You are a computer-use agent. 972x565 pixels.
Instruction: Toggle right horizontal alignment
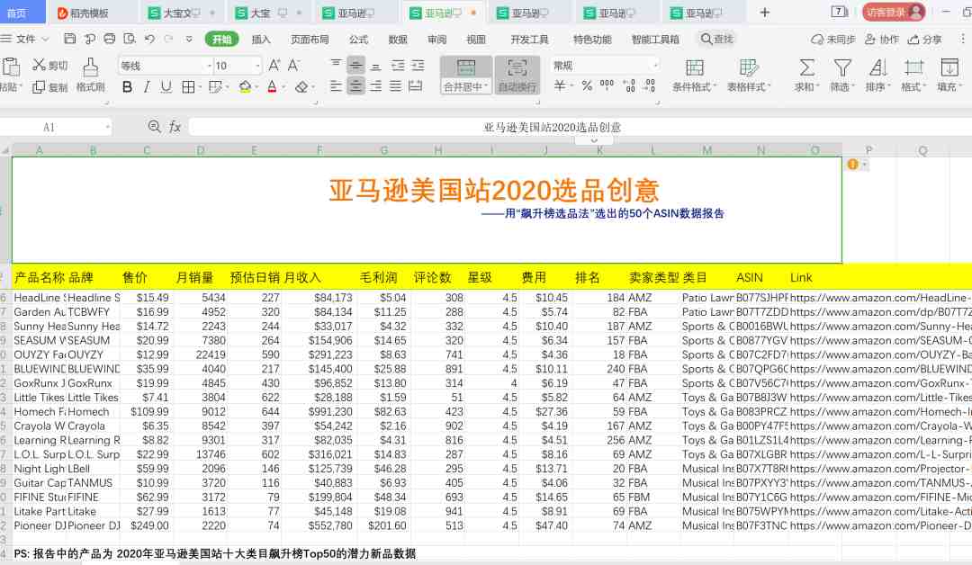tap(375, 86)
